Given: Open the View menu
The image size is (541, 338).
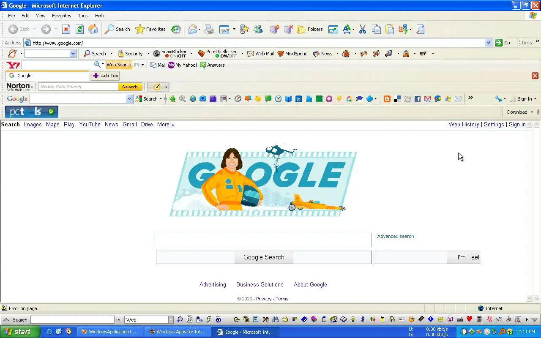Looking at the screenshot, I should (41, 16).
